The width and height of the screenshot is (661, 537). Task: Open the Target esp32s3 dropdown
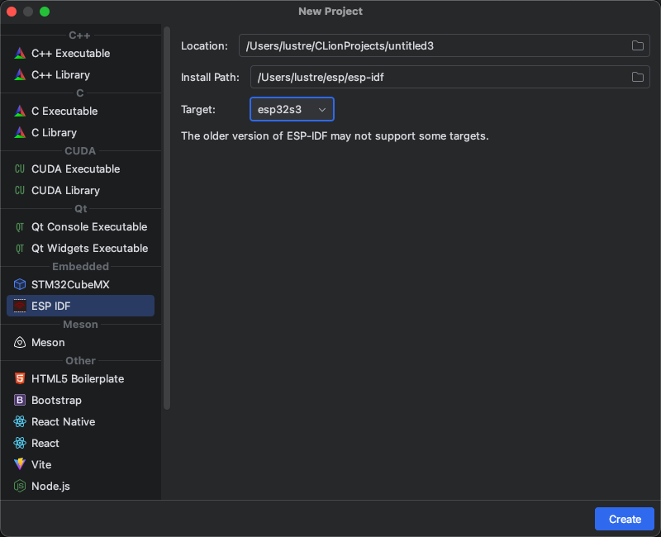pos(292,109)
